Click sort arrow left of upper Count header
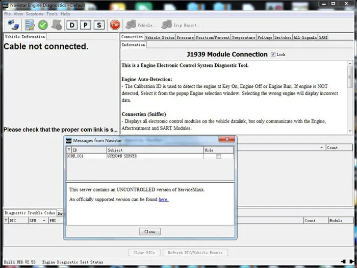Image resolution: width=357 pixels, height=268 pixels. point(321,148)
